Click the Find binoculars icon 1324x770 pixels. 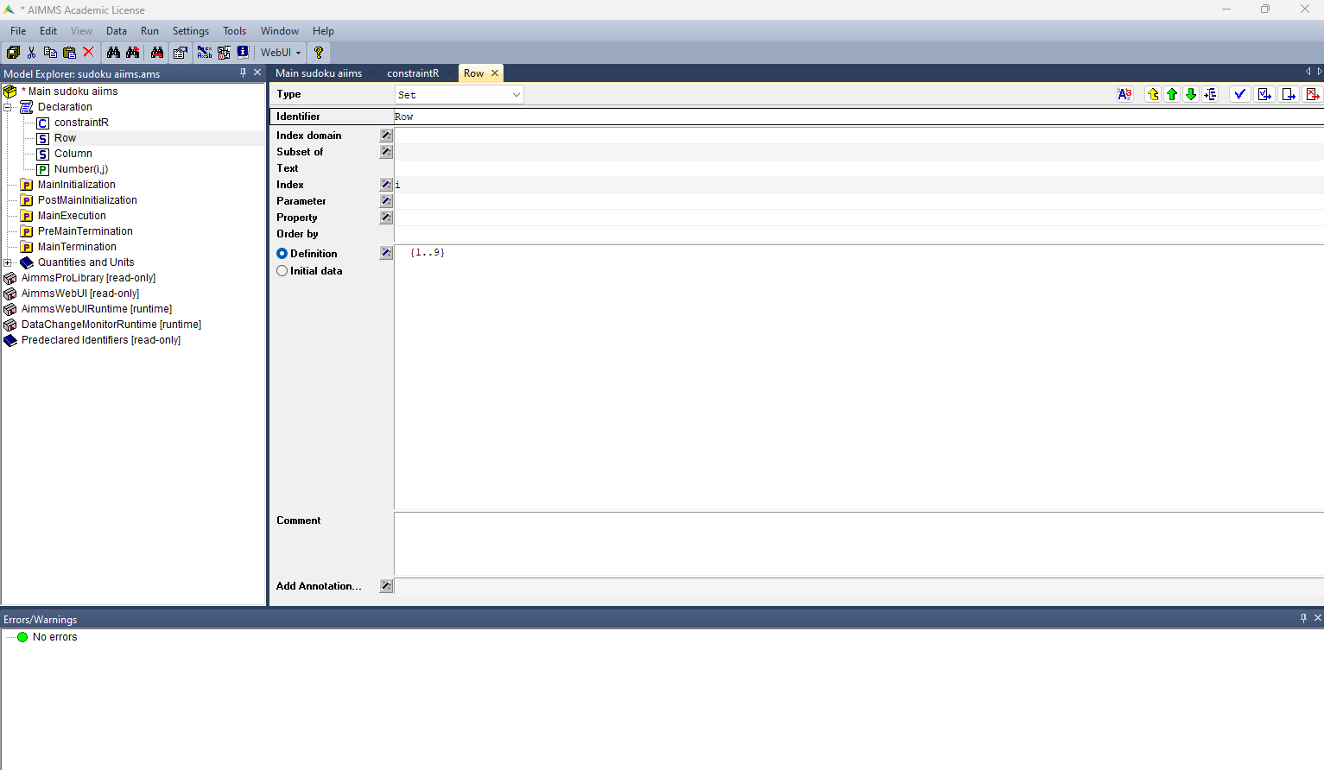[113, 53]
